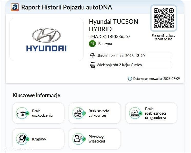The height and width of the screenshot is (153, 191).
Task: Scan the QR code for online report
Action: tap(164, 18)
